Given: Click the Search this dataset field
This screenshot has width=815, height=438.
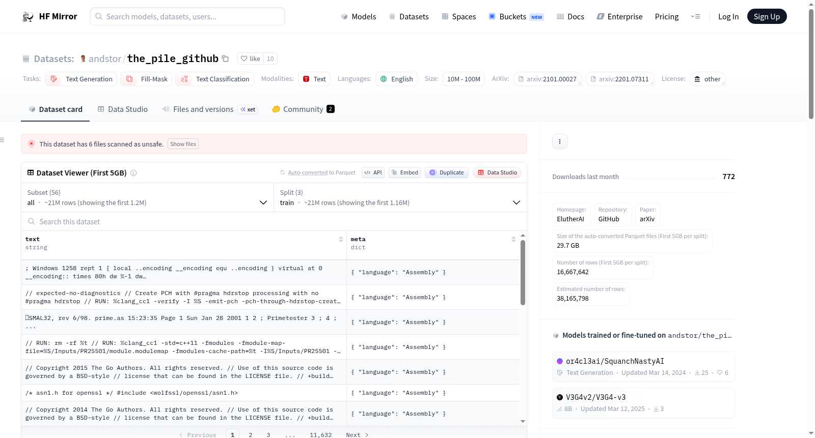Looking at the screenshot, I should tap(274, 222).
